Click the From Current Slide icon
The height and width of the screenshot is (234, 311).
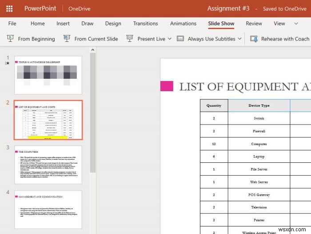tap(67, 39)
